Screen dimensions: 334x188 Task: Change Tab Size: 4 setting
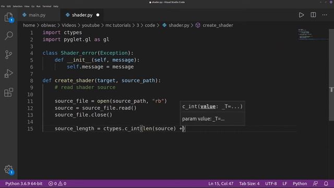(249, 183)
